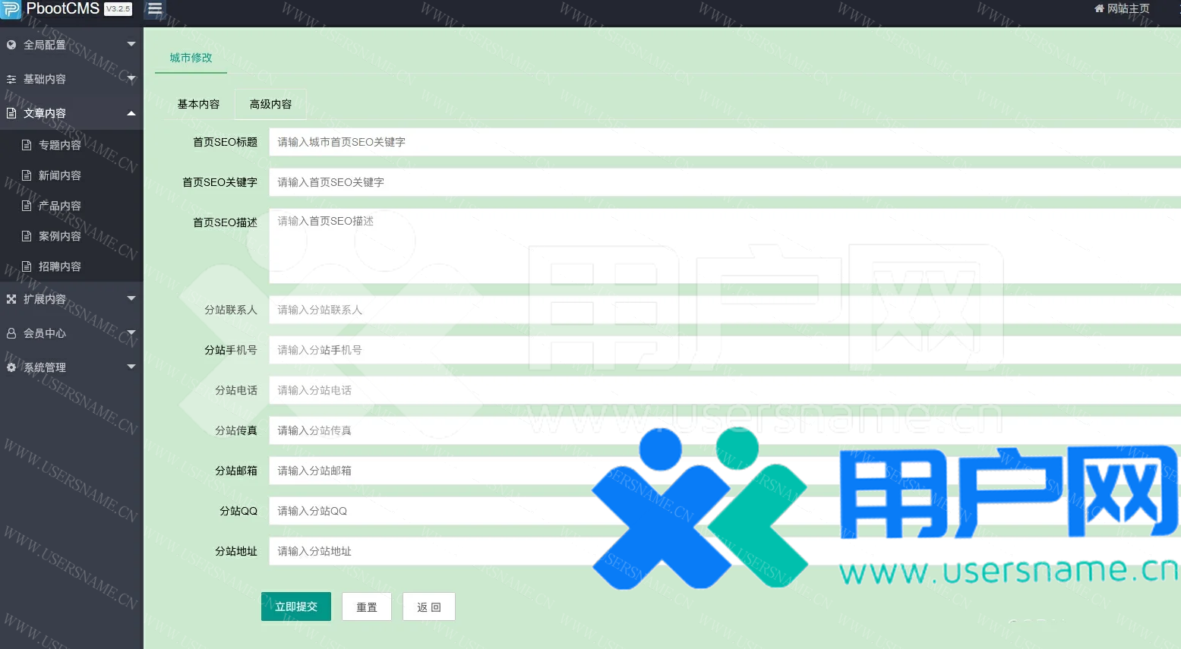Image resolution: width=1181 pixels, height=649 pixels.
Task: Expand the 会员中心 dropdown arrow
Action: 131,333
